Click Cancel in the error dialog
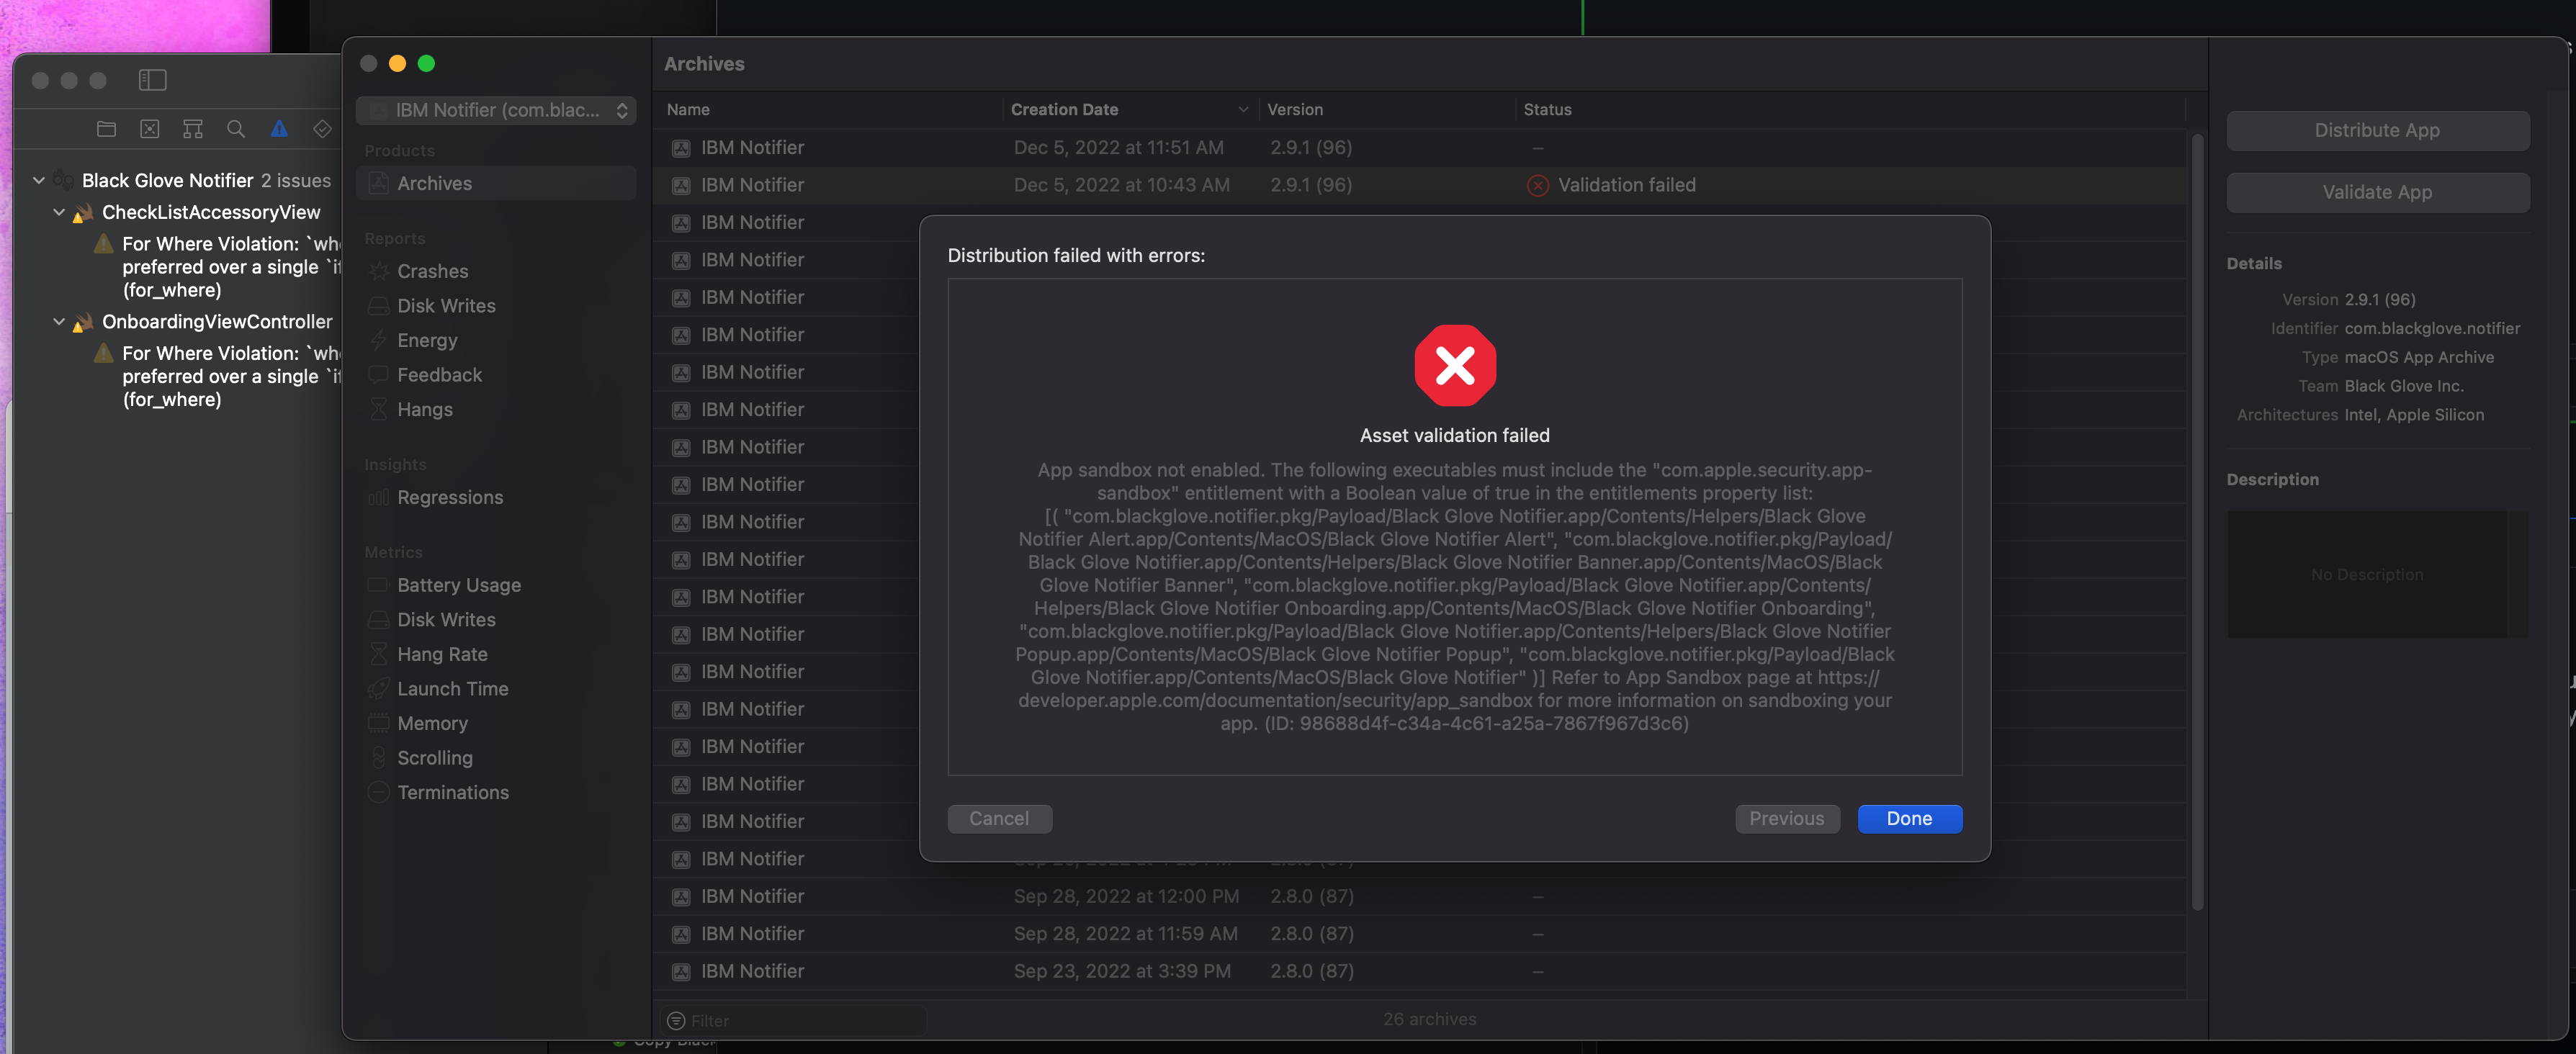This screenshot has width=2576, height=1054. coord(999,818)
